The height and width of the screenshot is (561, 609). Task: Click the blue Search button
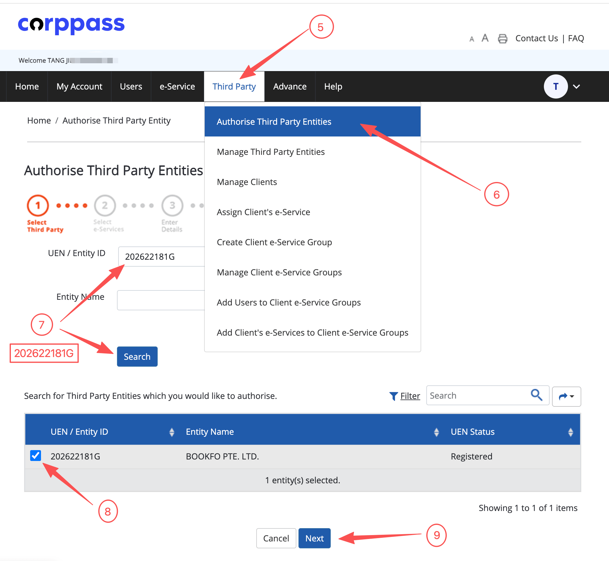pyautogui.click(x=137, y=356)
